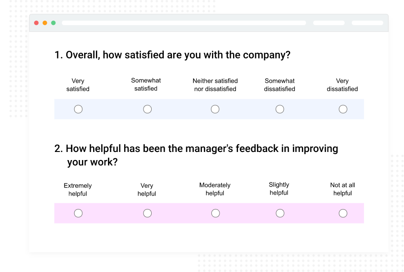This screenshot has width=404, height=272.
Task: Select the Moderately helpful radio button
Action: 215,213
